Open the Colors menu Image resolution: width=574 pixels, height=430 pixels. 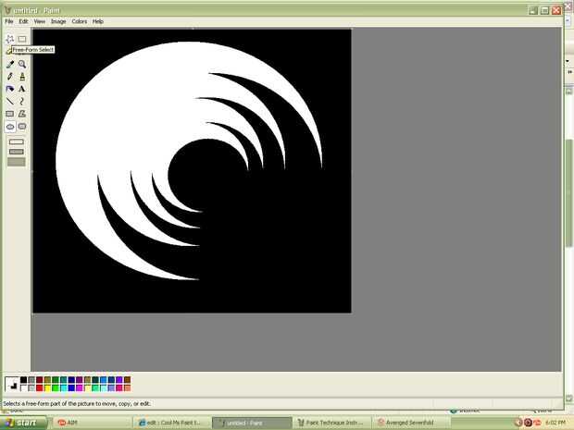[x=80, y=21]
